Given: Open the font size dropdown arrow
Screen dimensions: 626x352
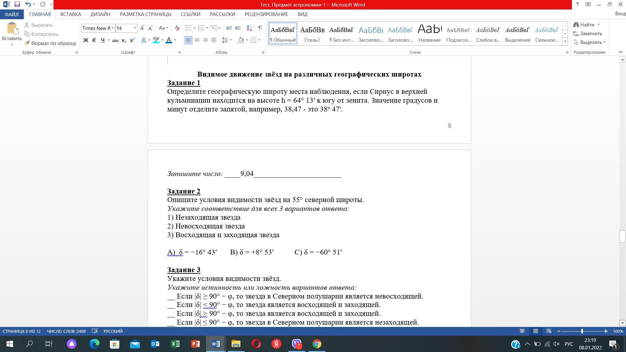Looking at the screenshot, I should (x=135, y=28).
